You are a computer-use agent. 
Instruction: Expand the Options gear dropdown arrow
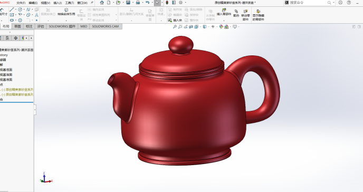(x=185, y=3)
